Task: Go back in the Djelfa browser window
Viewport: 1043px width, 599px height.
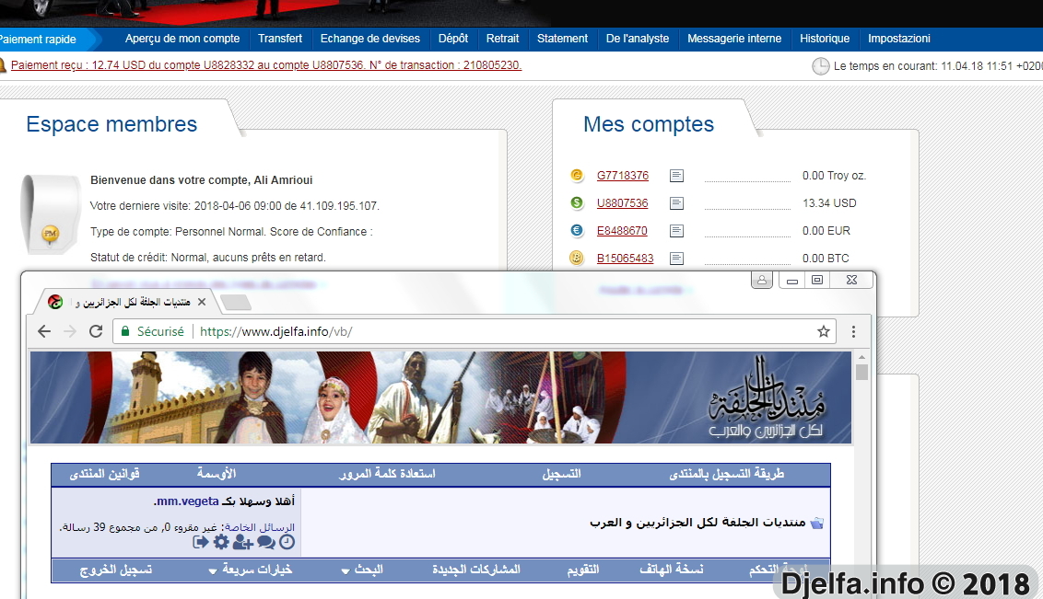Action: [44, 331]
